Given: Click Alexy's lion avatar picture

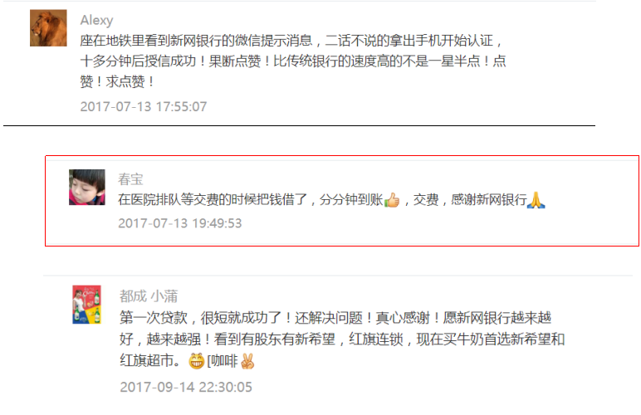Looking at the screenshot, I should pos(48,27).
